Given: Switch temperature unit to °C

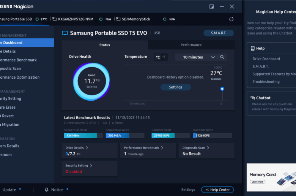Looking at the screenshot, I should point(158,57).
